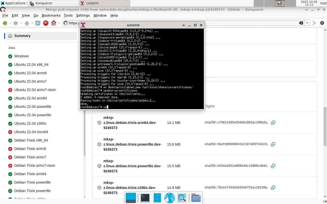
Task: Switch to the uxterm task in the panel
Action: click(104, 3)
